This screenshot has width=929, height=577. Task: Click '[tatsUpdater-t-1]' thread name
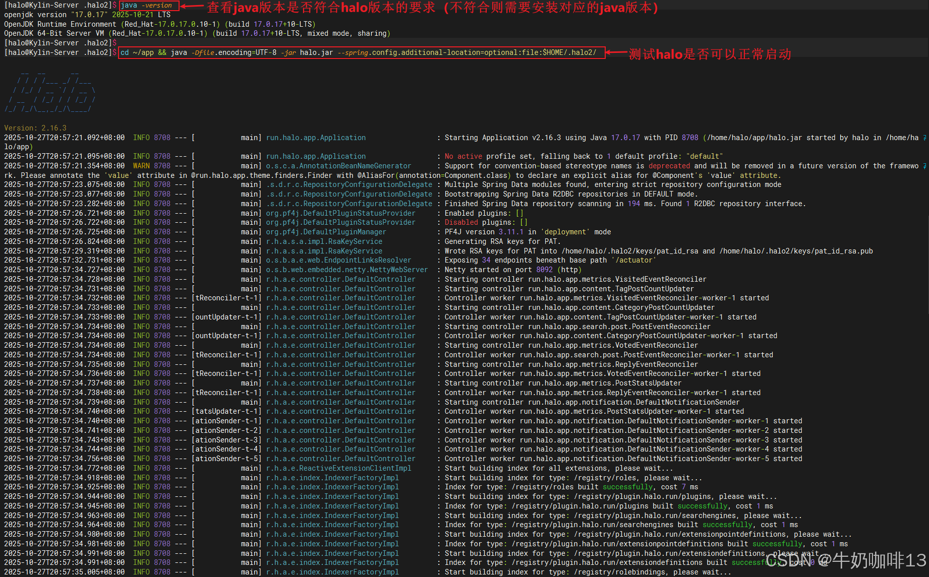[226, 411]
